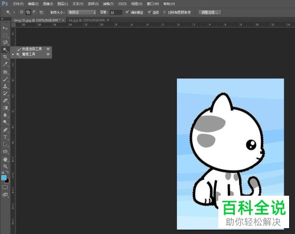Select the Pen tool
The width and height of the screenshot is (295, 234).
pos(5,130)
